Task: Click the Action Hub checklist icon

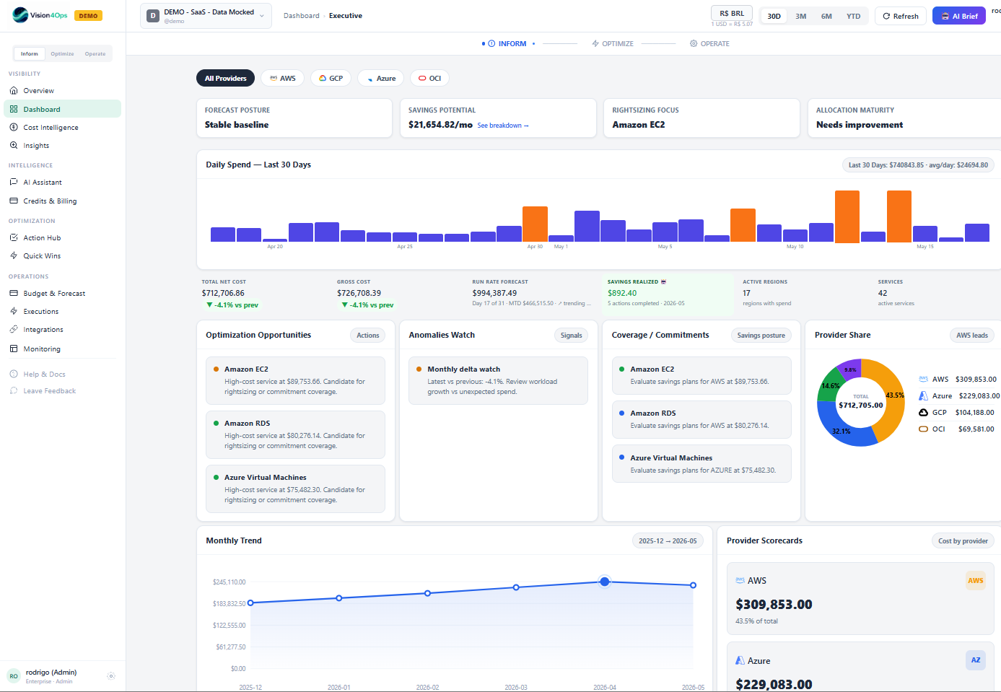Action: pos(14,238)
